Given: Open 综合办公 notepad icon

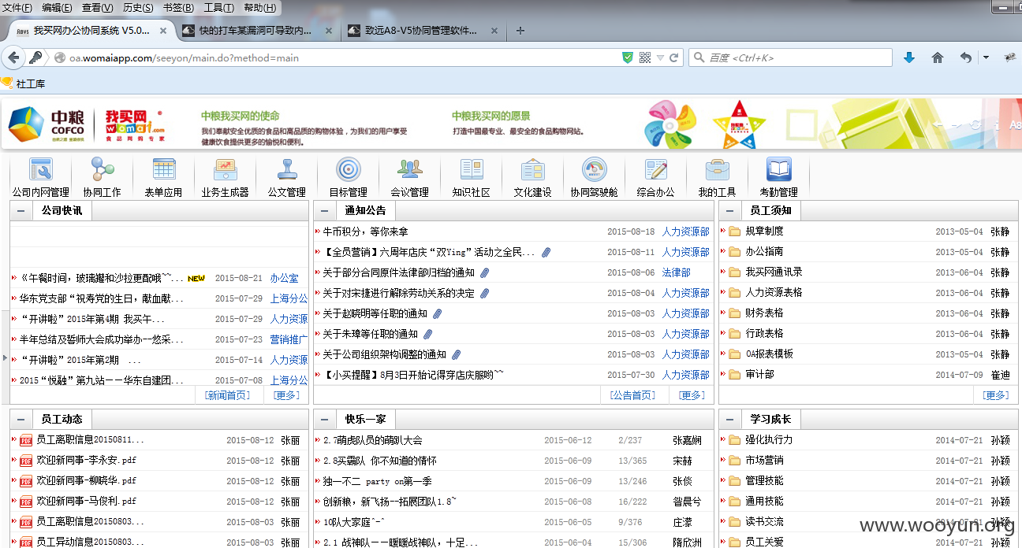Looking at the screenshot, I should (655, 170).
